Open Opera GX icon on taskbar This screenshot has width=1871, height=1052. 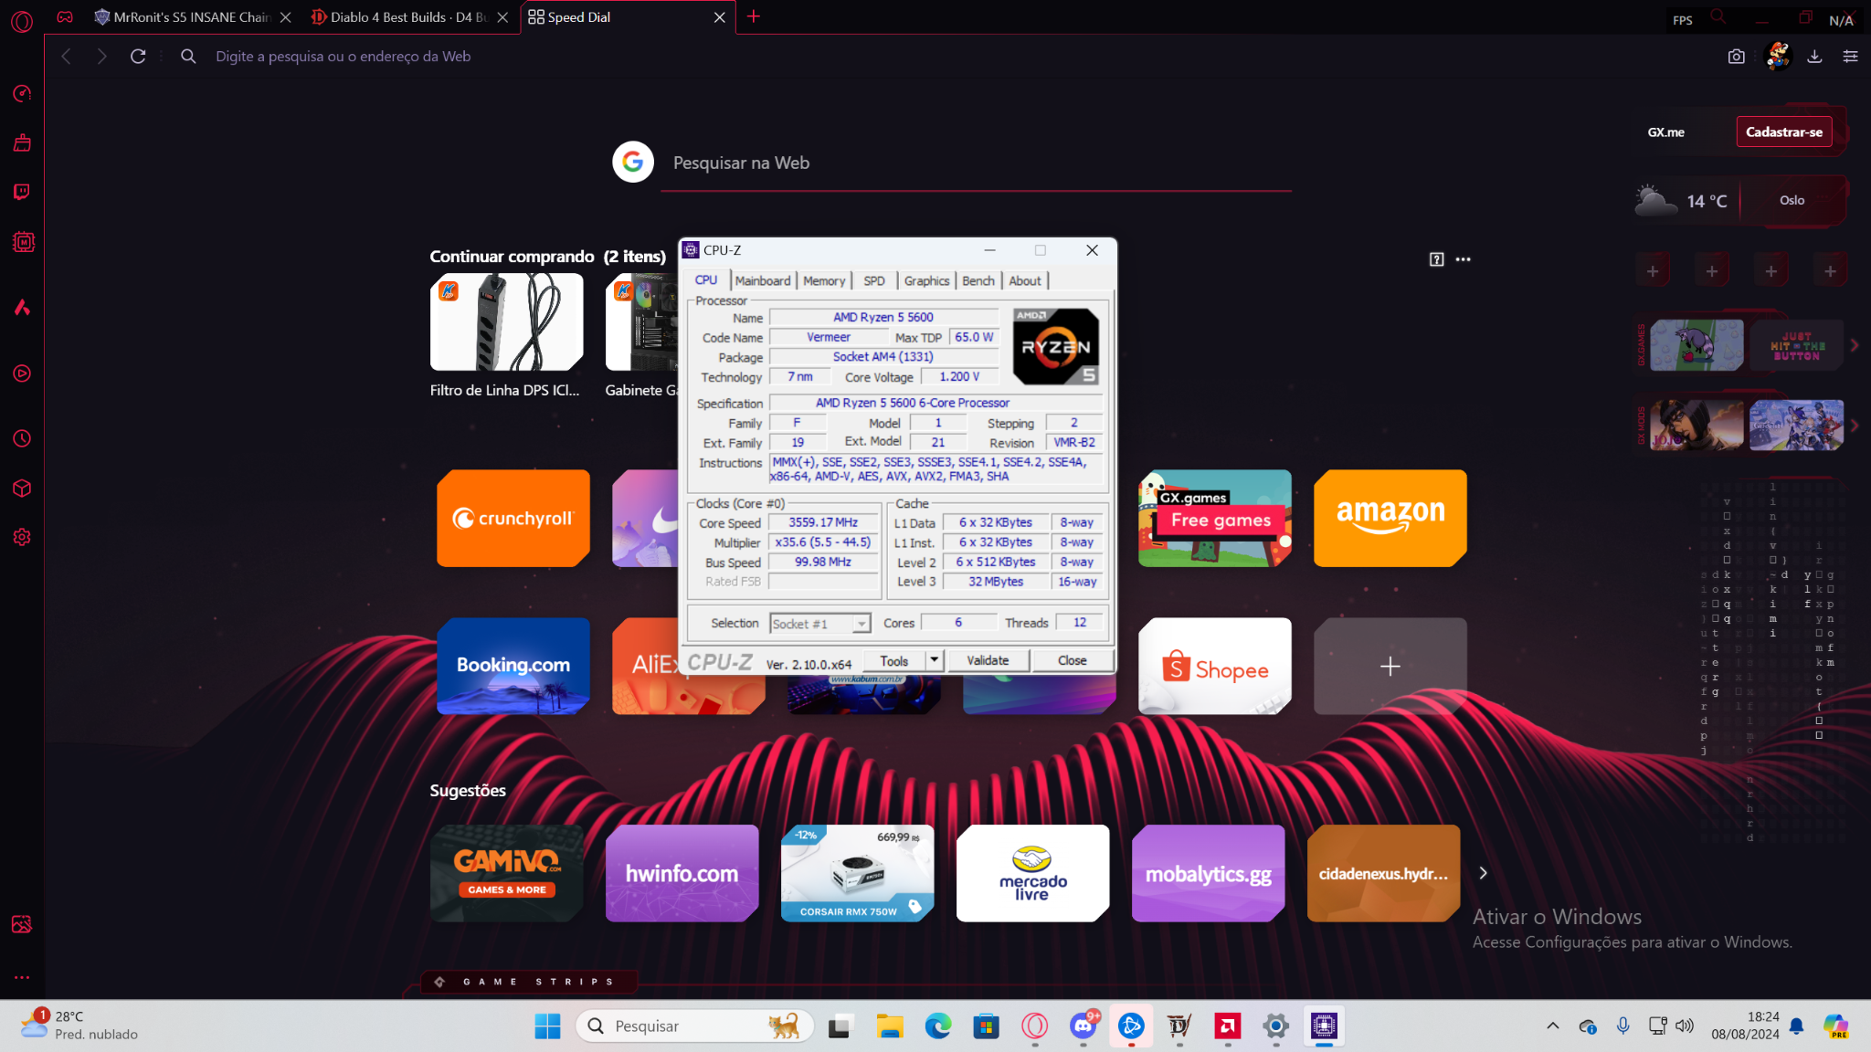coord(1034,1026)
